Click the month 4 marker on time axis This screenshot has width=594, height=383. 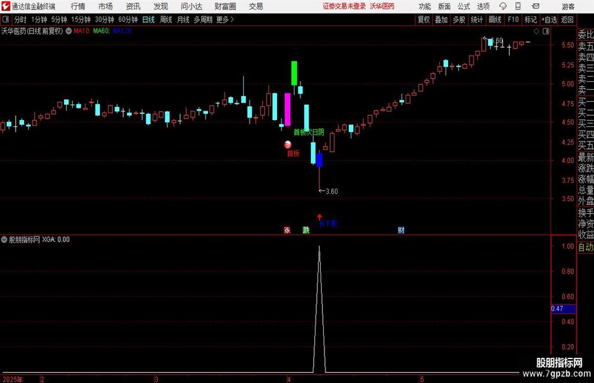pos(289,379)
